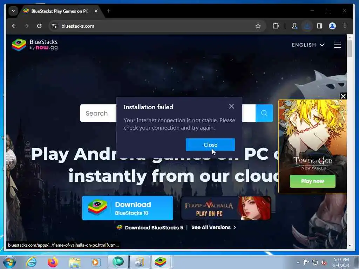The image size is (359, 269).
Task: Click the page vertical scrollbar thumb
Action: pos(350,48)
